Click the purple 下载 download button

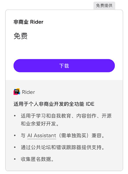(64, 66)
